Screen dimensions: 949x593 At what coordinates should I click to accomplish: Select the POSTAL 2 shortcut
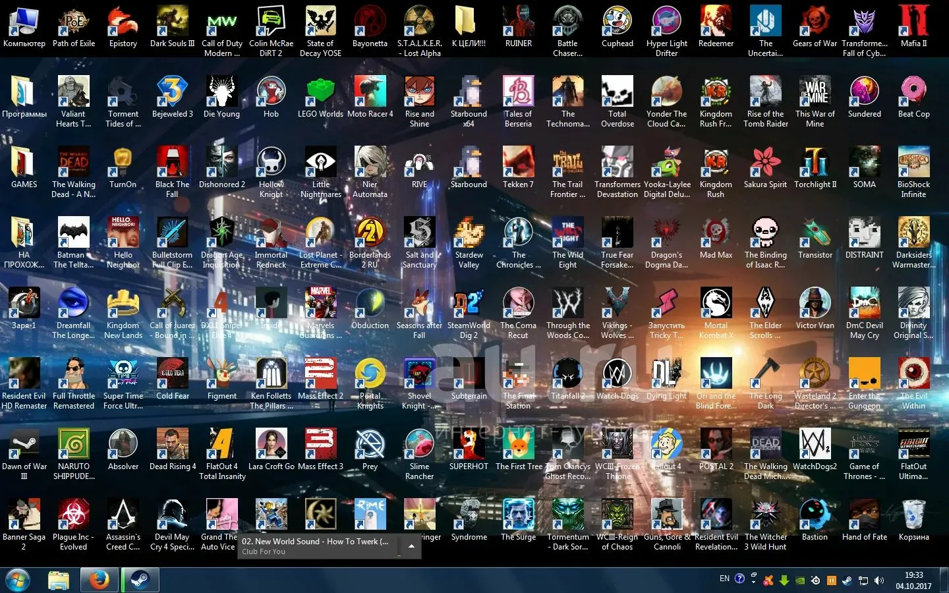[x=716, y=451]
